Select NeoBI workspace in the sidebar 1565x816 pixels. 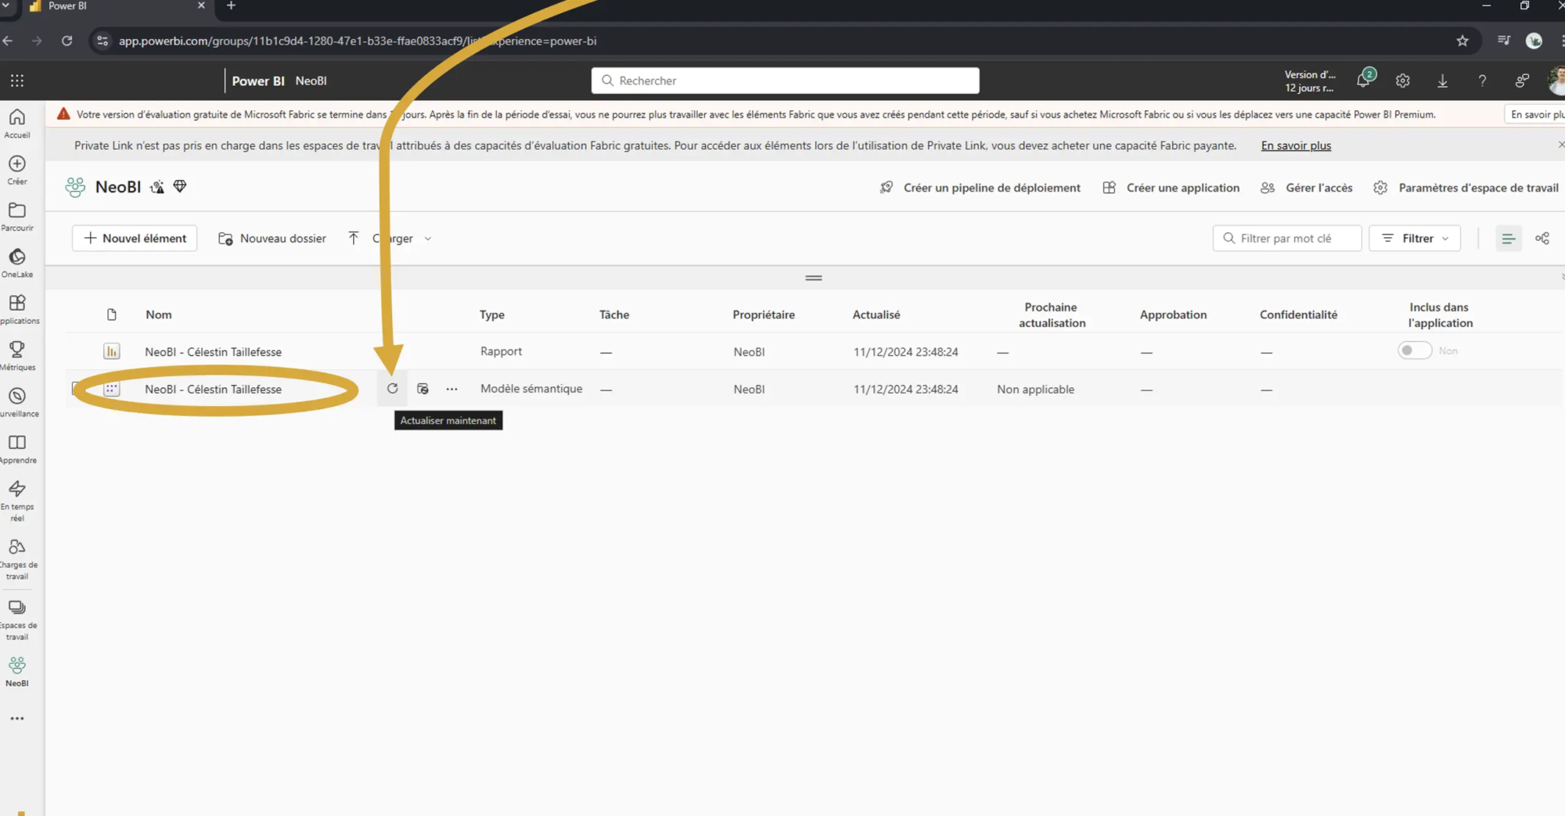17,672
